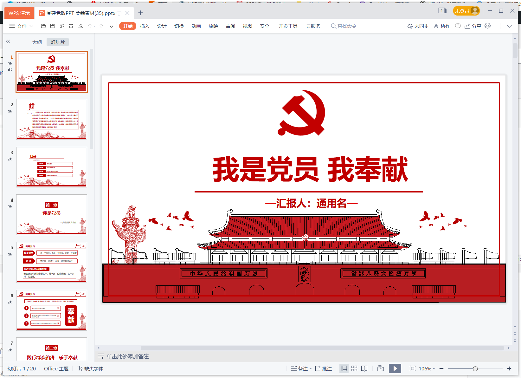Image resolution: width=521 pixels, height=378 pixels.
Task: Open the 开发工具 ribbon tab
Action: point(288,26)
